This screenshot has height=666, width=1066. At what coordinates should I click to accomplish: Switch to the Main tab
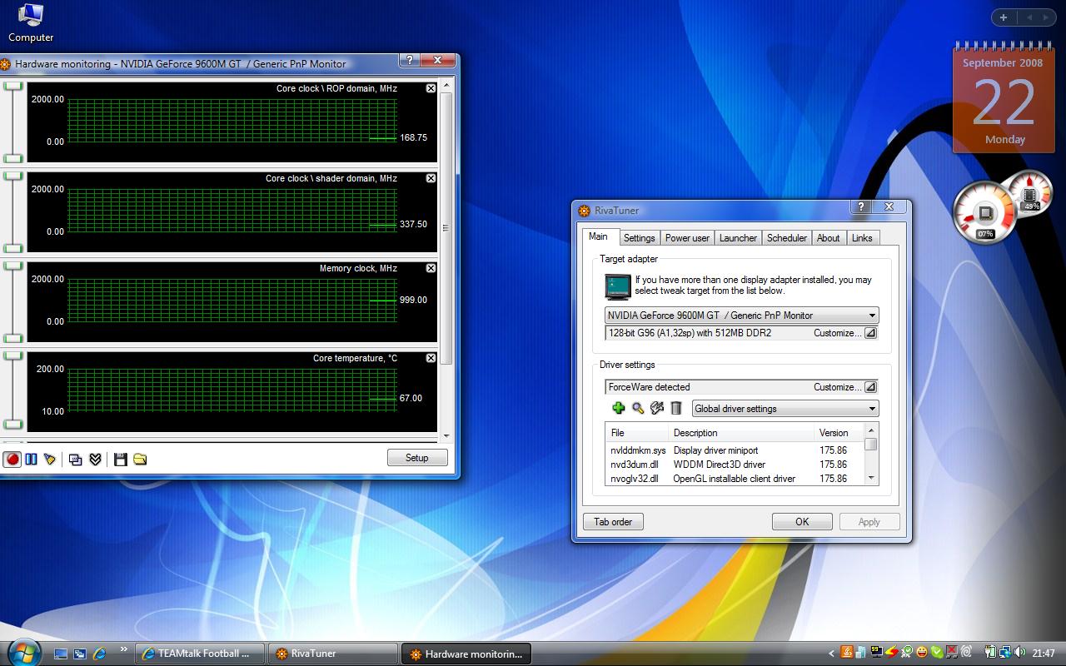point(598,236)
